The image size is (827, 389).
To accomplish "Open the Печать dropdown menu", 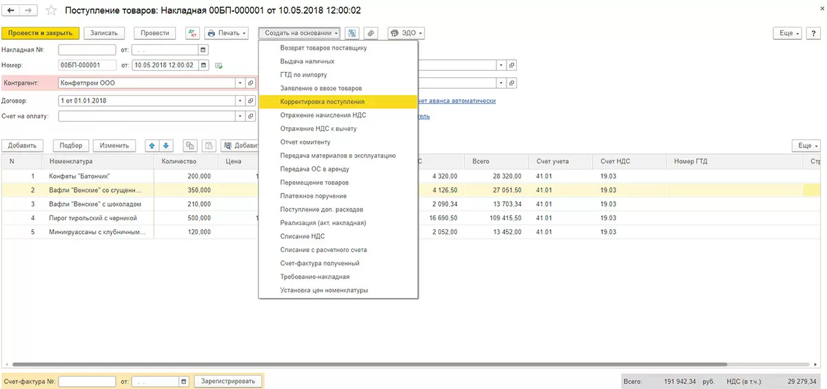I will pos(227,33).
